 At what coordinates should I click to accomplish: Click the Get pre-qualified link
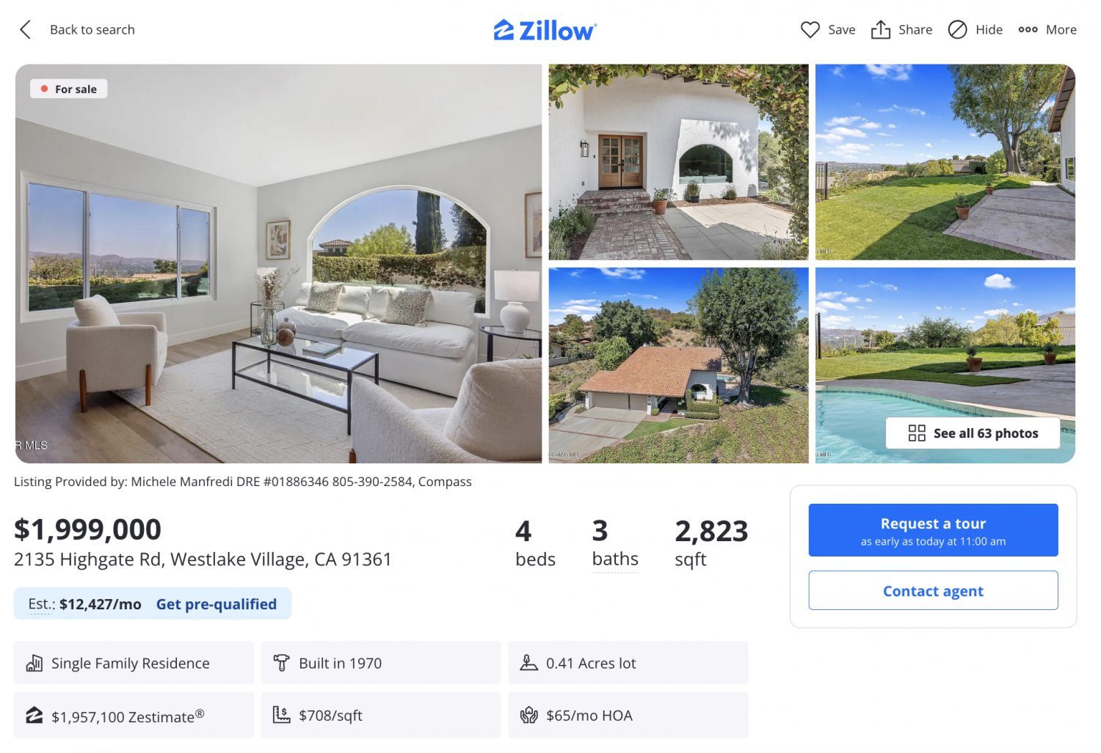[216, 604]
